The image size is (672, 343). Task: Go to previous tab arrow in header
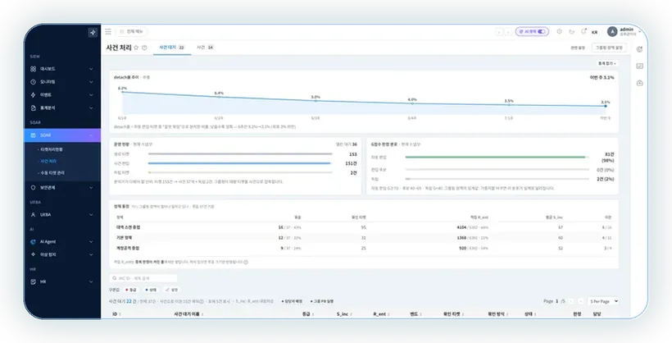click(x=499, y=32)
